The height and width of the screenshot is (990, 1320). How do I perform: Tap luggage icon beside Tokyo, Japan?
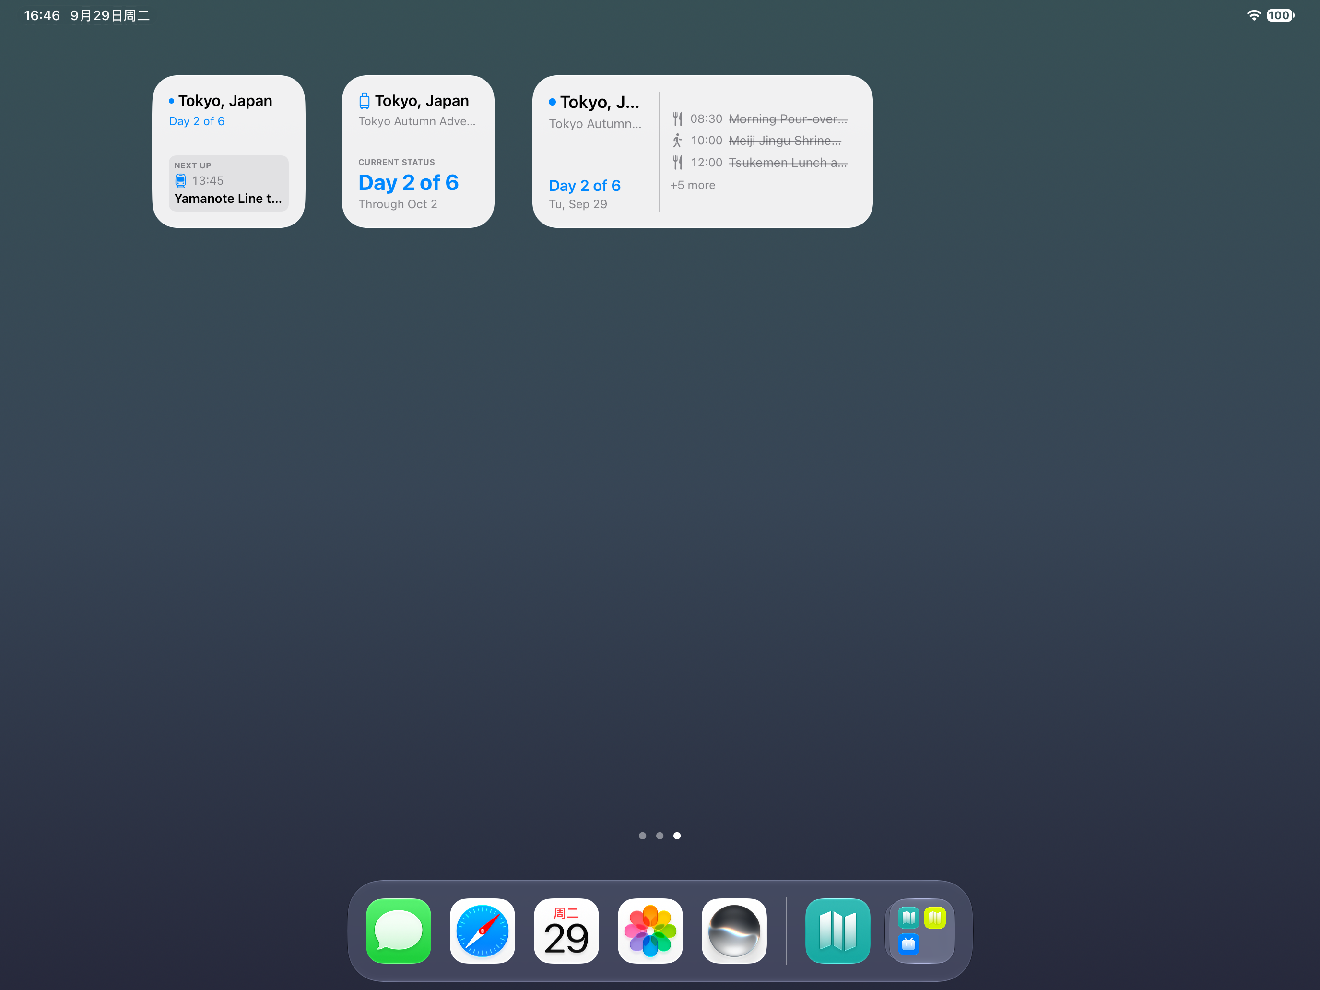364,101
